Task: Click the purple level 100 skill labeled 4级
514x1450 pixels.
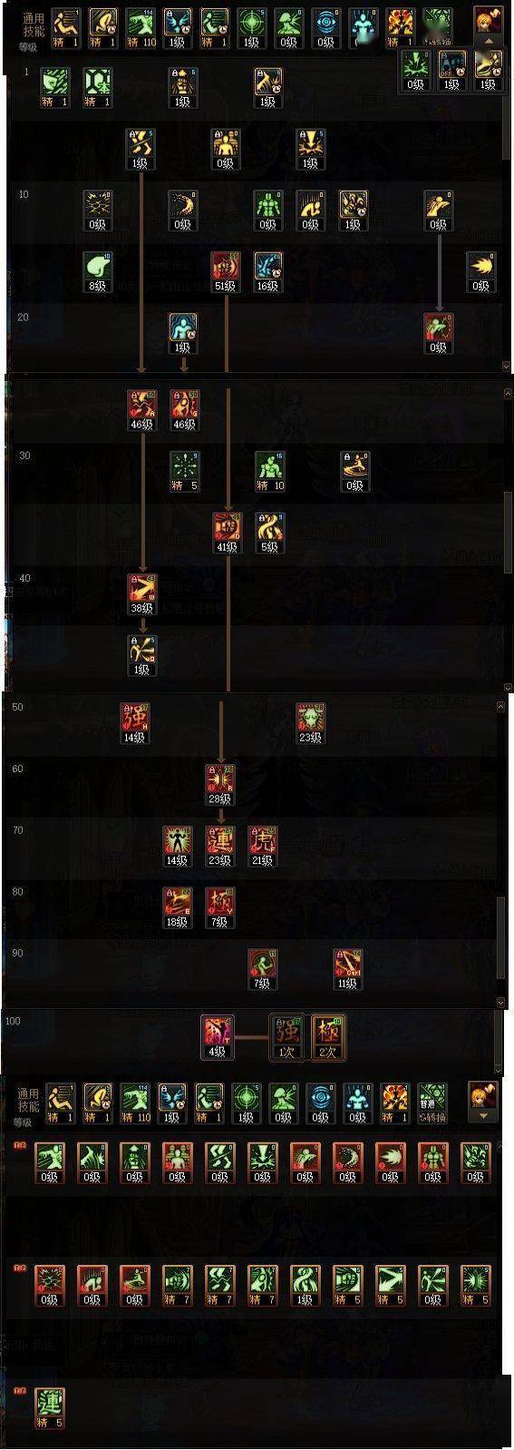Action: 218,1037
